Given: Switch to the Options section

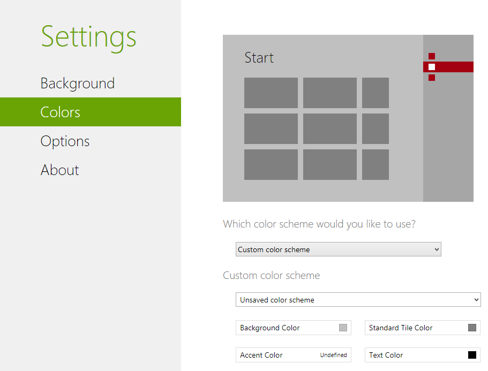Looking at the screenshot, I should [64, 141].
